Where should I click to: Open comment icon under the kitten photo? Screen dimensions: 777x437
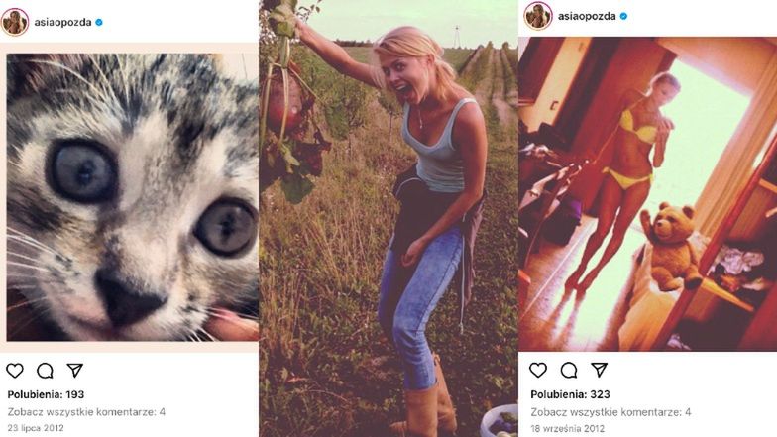(45, 371)
